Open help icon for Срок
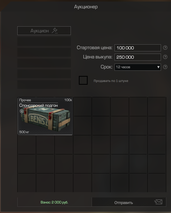Screen dimensions: 171x213 click(165, 67)
